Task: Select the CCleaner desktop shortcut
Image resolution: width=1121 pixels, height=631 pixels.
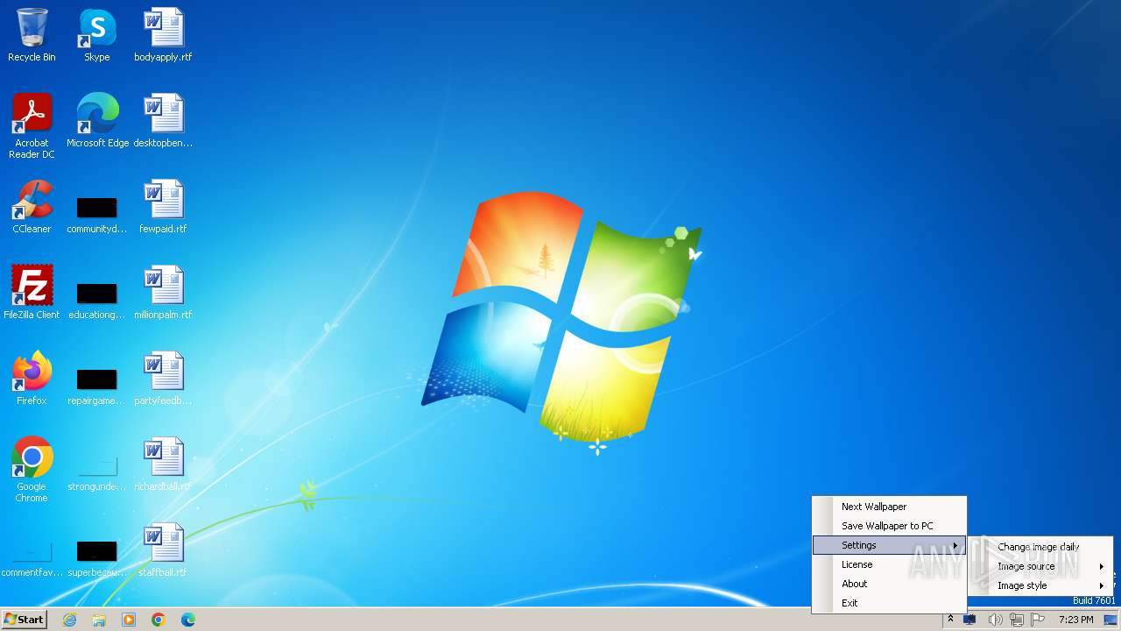Action: tap(32, 207)
